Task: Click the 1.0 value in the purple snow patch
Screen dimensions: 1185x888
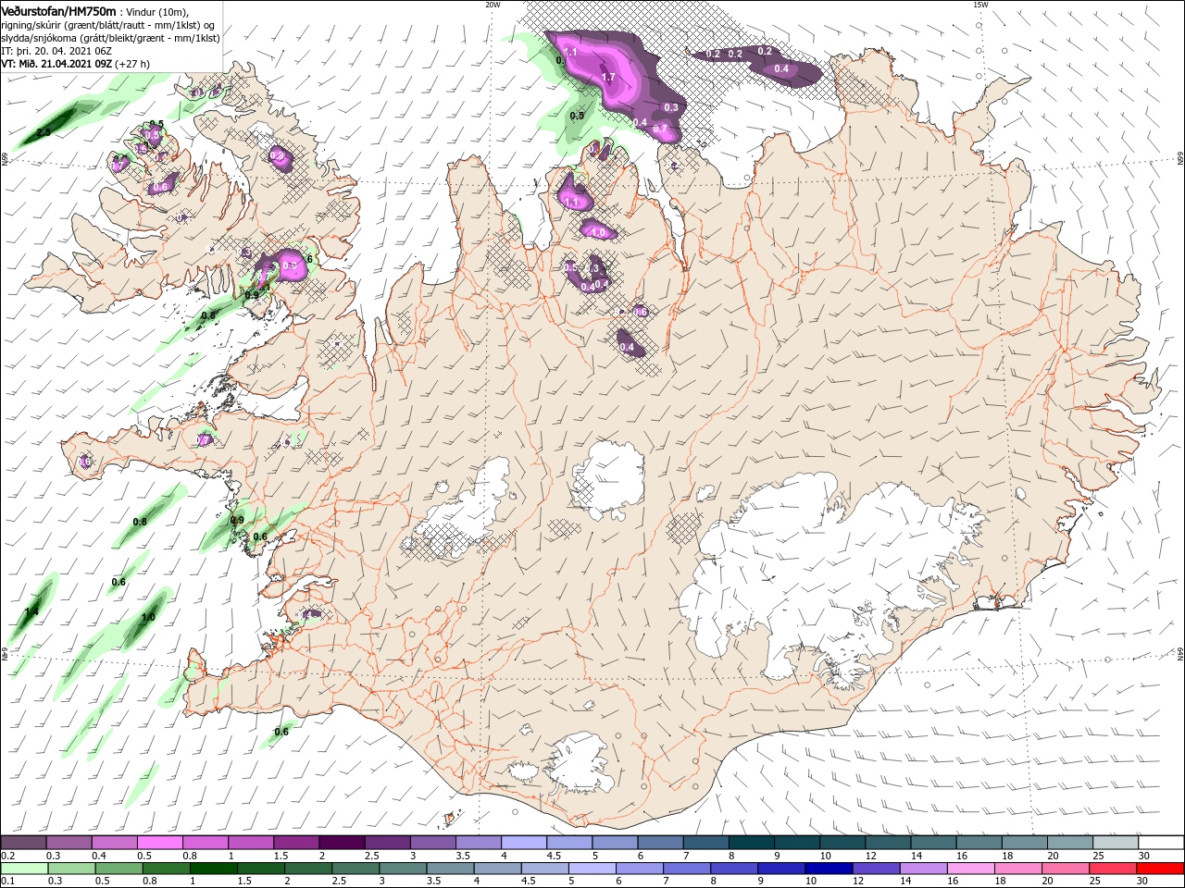Action: point(598,233)
